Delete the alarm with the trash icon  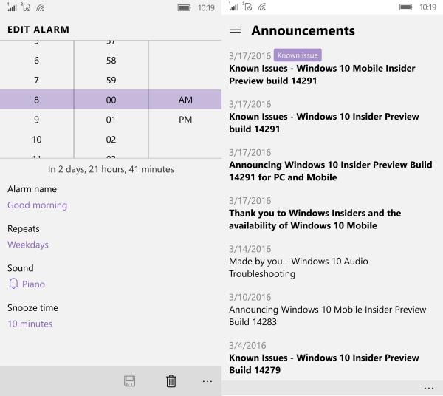171,381
